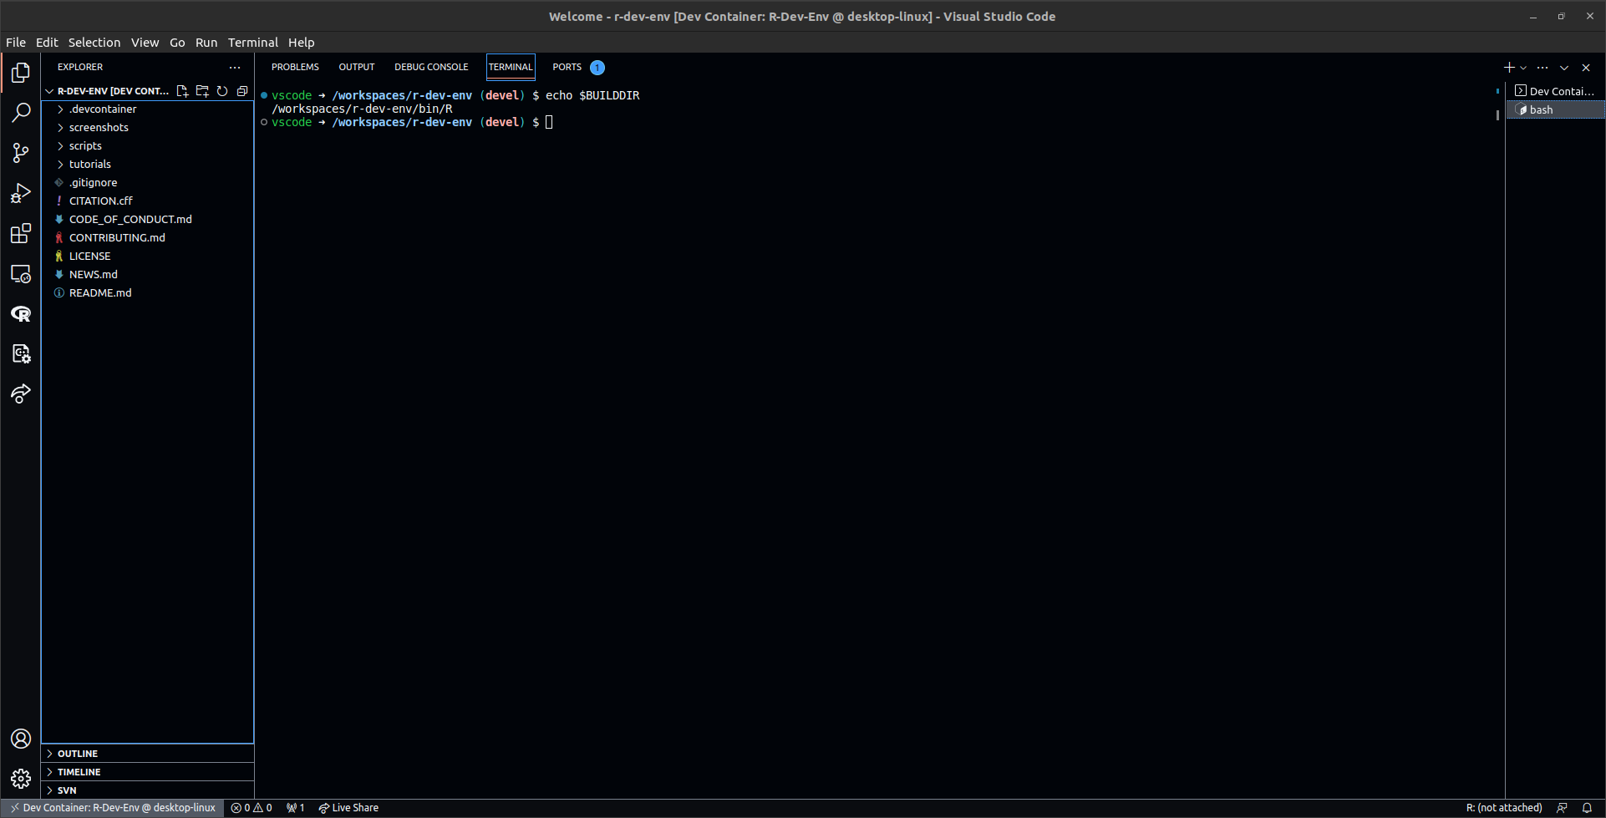Open the Manage gear icon
This screenshot has height=818, width=1606.
point(21,779)
